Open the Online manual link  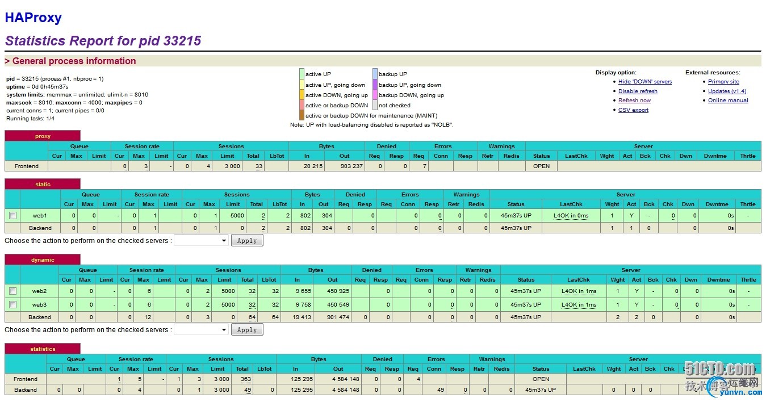728,101
